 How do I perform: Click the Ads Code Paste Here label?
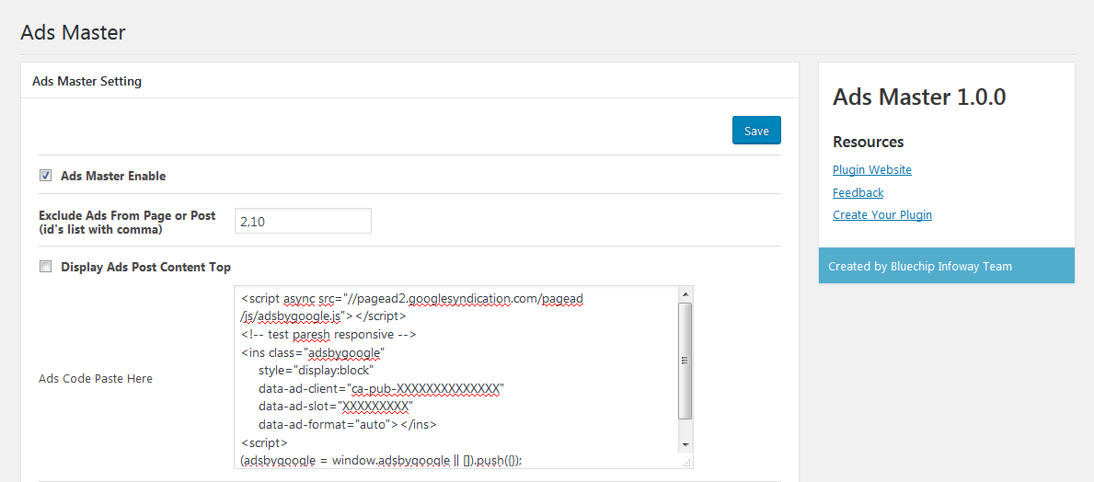[96, 379]
